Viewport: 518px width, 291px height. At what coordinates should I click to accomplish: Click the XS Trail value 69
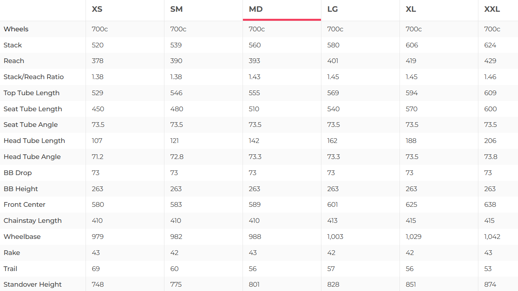tap(96, 269)
